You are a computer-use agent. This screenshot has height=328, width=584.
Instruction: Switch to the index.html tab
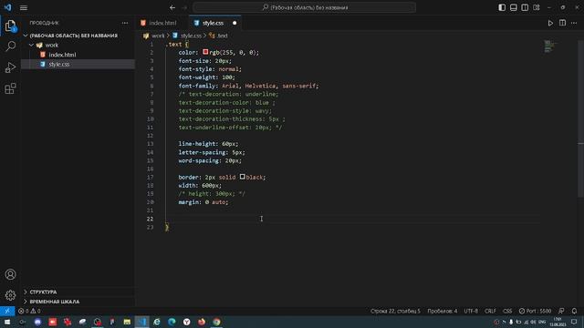click(162, 23)
